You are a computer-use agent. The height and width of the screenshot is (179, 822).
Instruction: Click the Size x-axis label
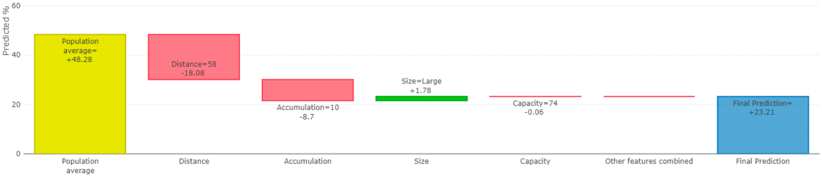click(422, 161)
